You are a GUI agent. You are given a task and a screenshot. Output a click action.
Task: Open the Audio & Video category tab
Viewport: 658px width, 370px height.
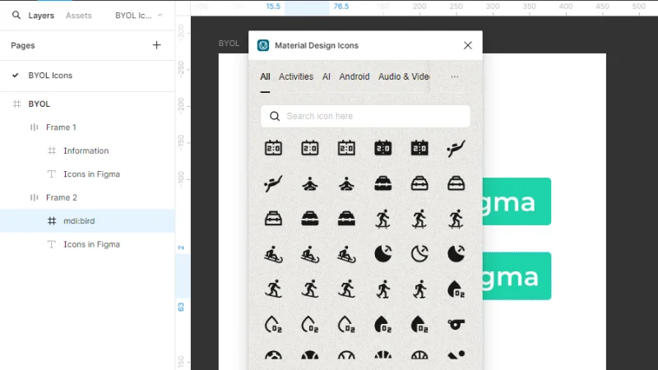point(404,76)
